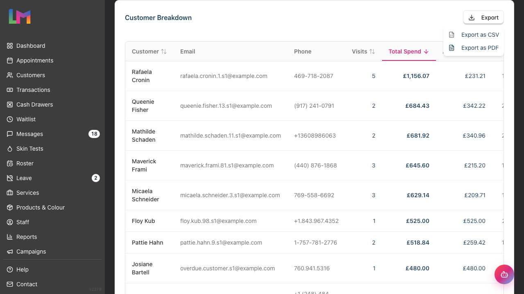Click the Contact envelope icon
524x294 pixels.
click(x=10, y=284)
